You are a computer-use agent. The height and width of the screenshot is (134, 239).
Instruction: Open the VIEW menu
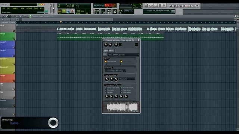click(22, 9)
